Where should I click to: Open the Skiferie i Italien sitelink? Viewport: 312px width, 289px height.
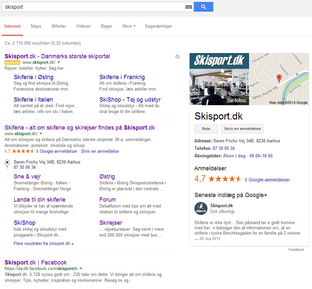point(33,100)
